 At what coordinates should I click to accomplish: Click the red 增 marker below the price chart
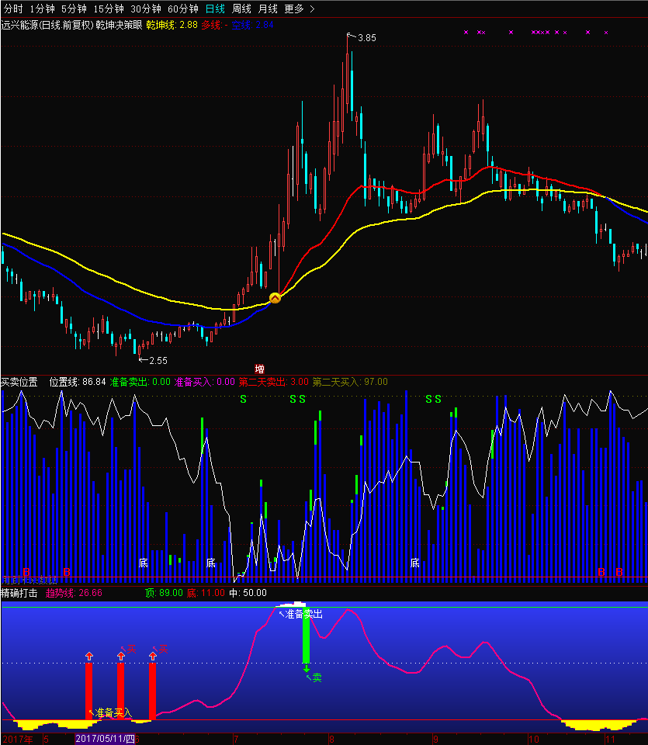point(259,369)
